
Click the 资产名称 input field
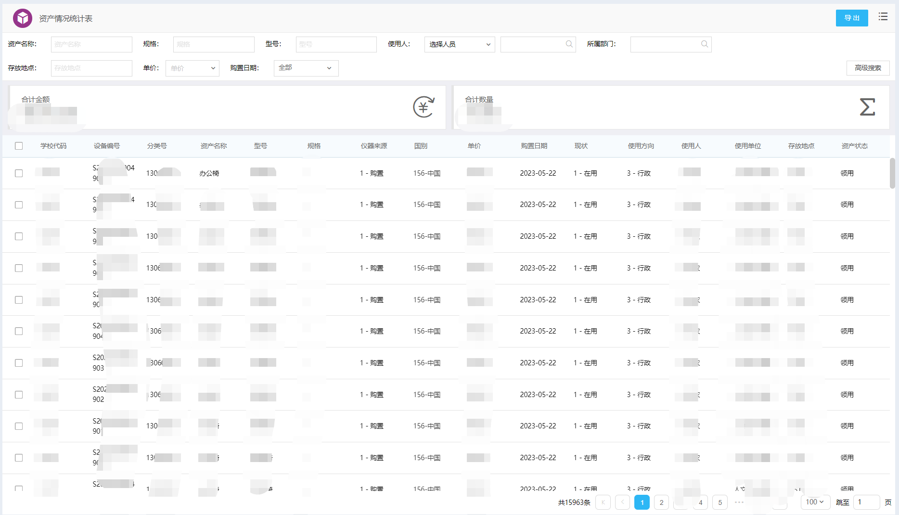[x=91, y=44]
